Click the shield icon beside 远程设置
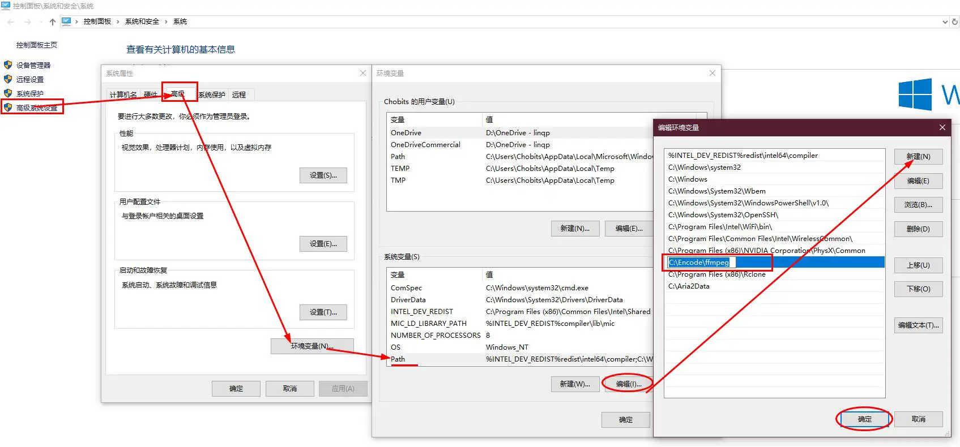The image size is (960, 447). click(x=8, y=79)
